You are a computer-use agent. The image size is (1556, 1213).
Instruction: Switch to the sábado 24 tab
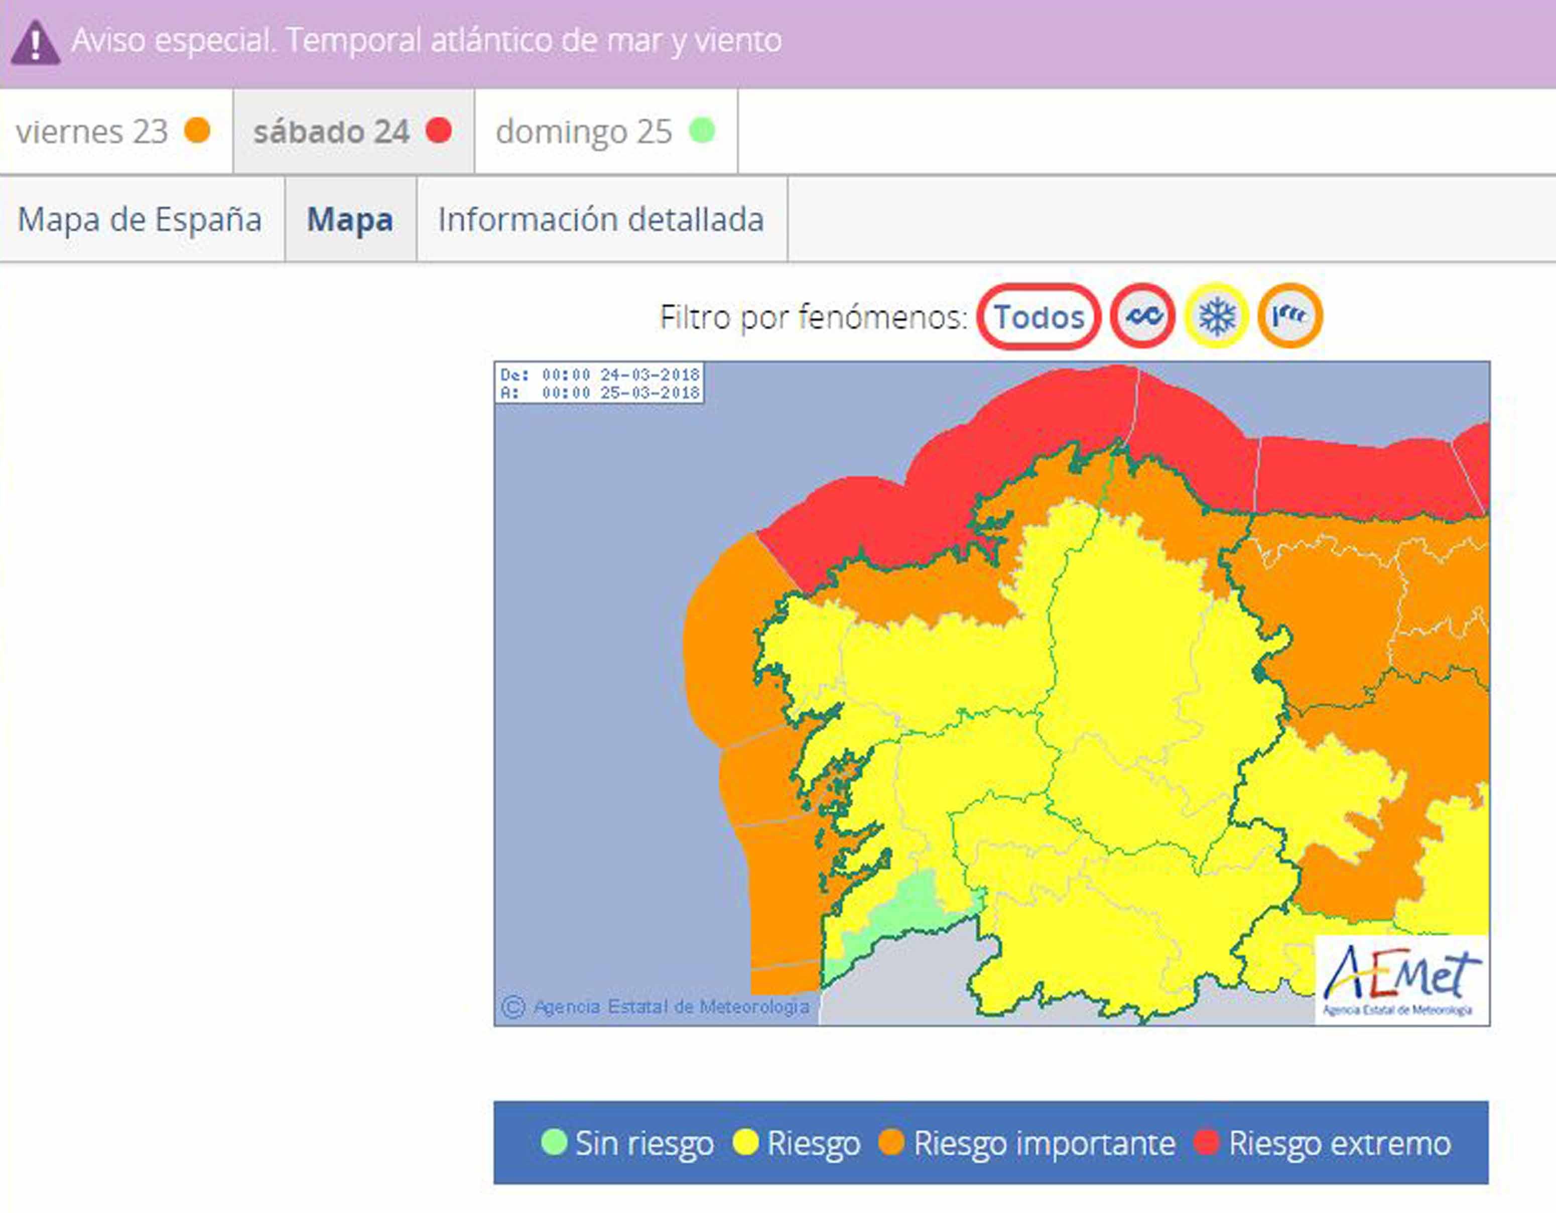332,132
